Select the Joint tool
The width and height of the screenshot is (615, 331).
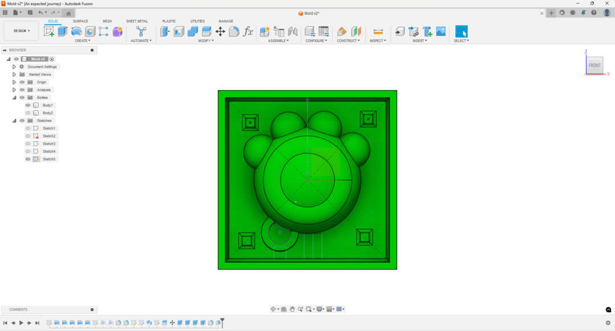click(293, 31)
